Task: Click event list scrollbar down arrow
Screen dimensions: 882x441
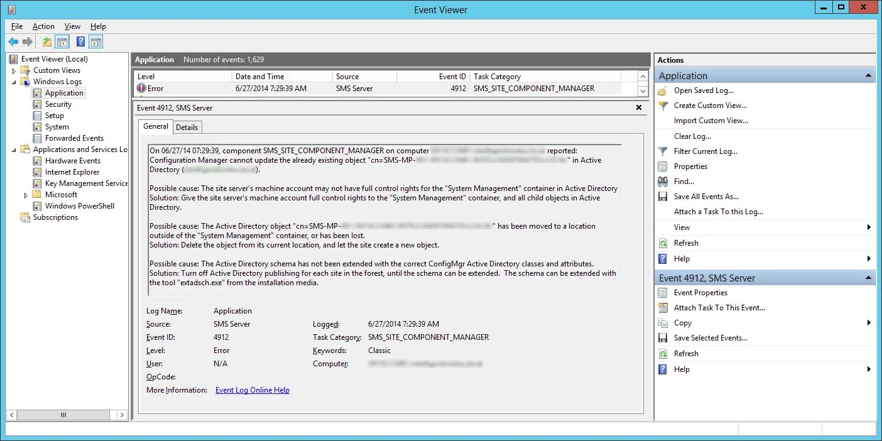Action: click(x=643, y=91)
